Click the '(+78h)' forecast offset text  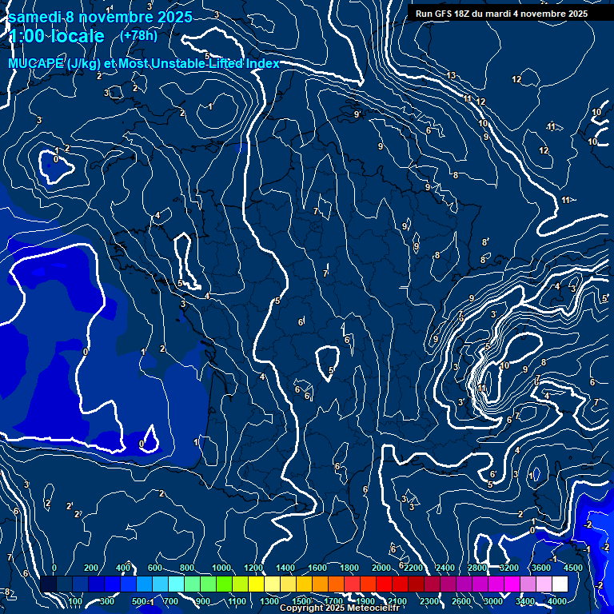[x=138, y=36]
